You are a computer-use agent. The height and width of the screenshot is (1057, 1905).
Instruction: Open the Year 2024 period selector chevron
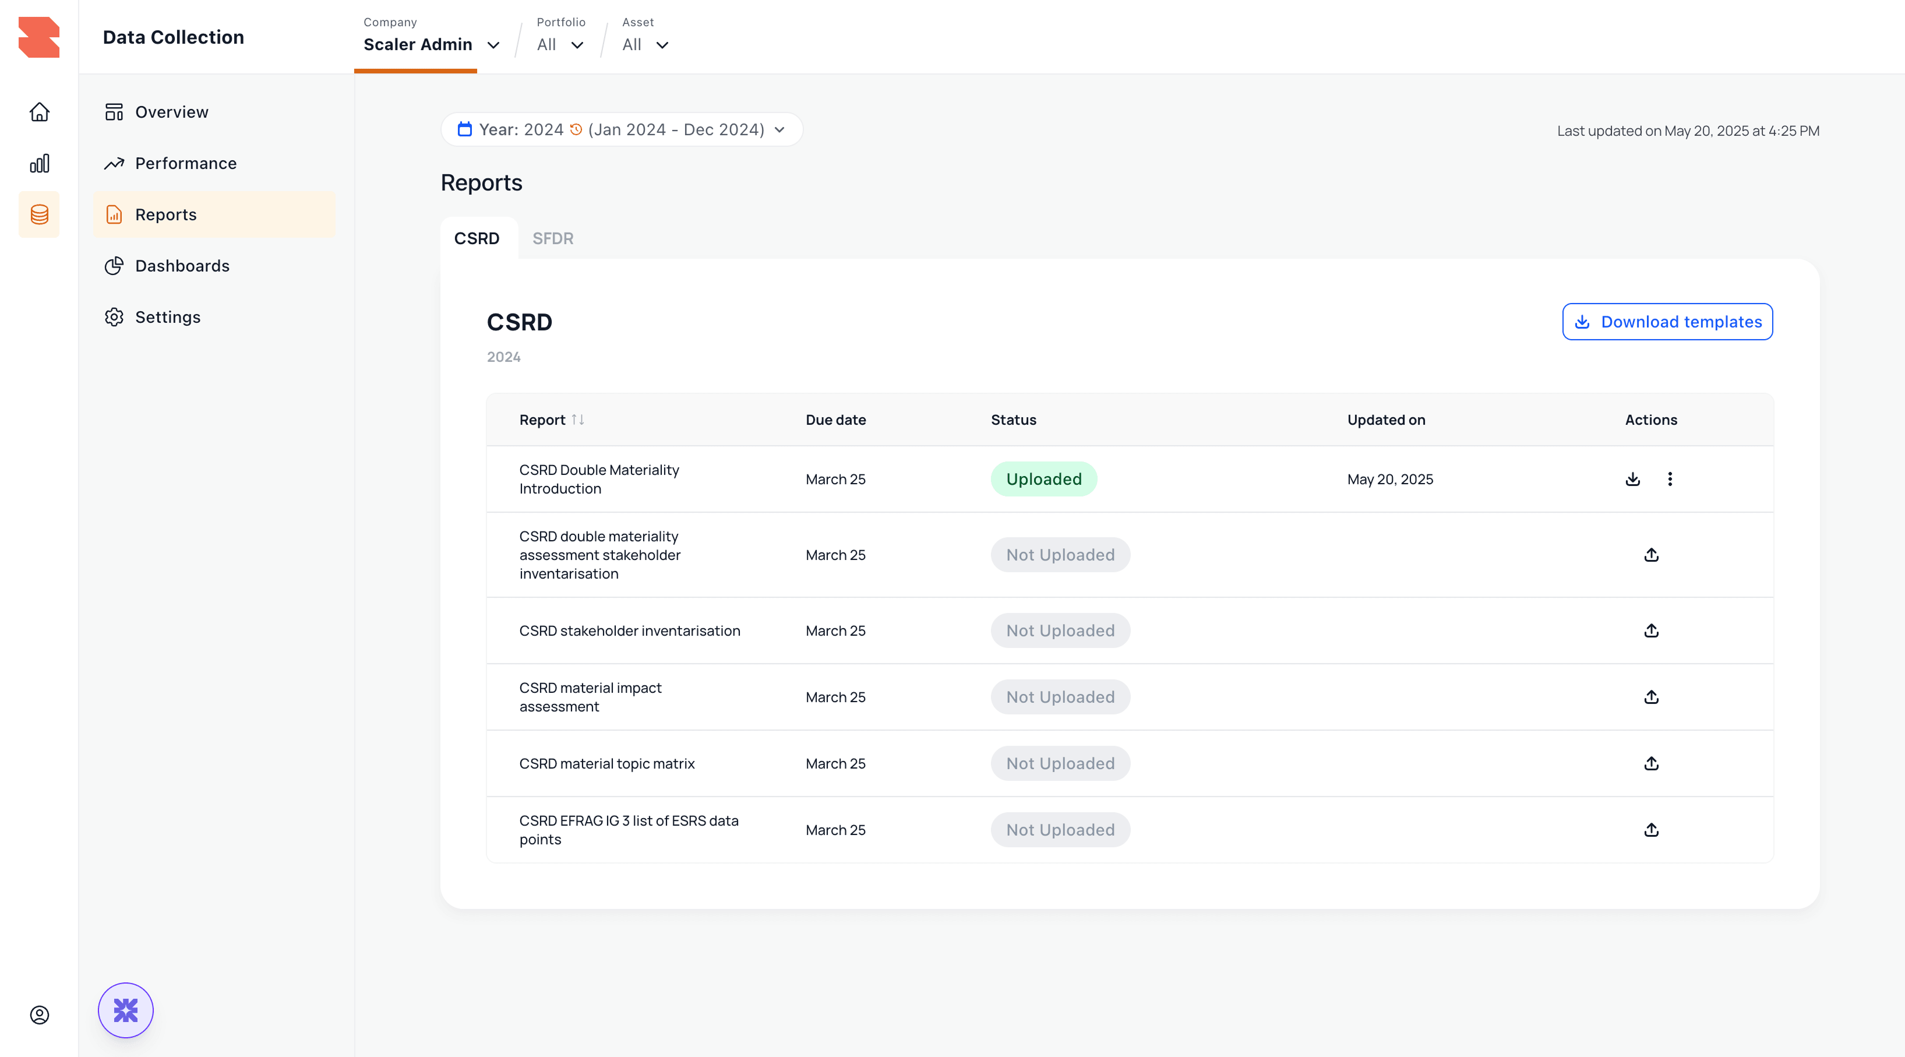point(779,129)
